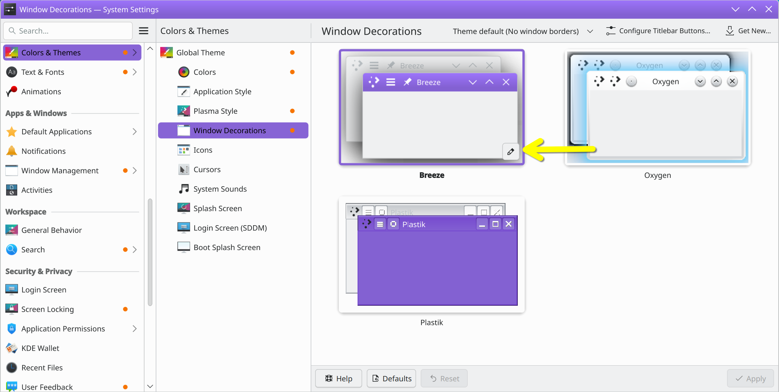
Task: Click the Text & Fonts Aa icon
Action: click(x=12, y=72)
